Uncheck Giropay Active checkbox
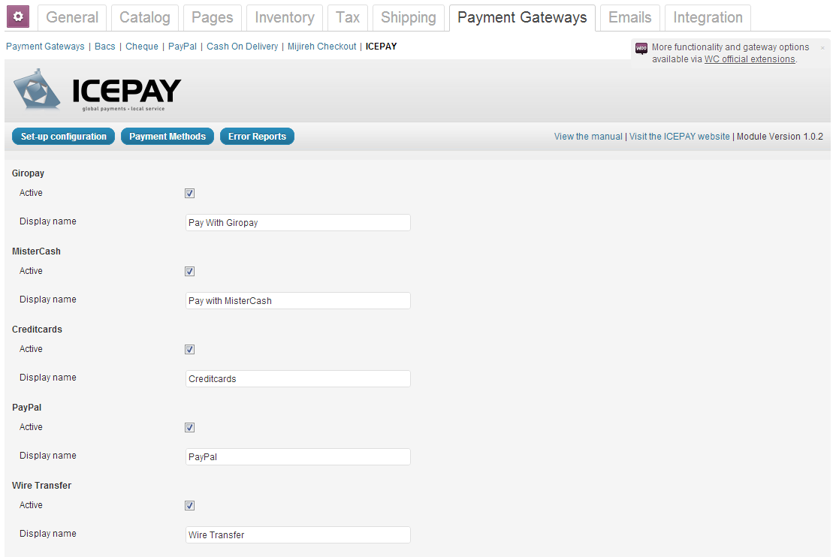Image resolution: width=839 pixels, height=557 pixels. click(189, 193)
